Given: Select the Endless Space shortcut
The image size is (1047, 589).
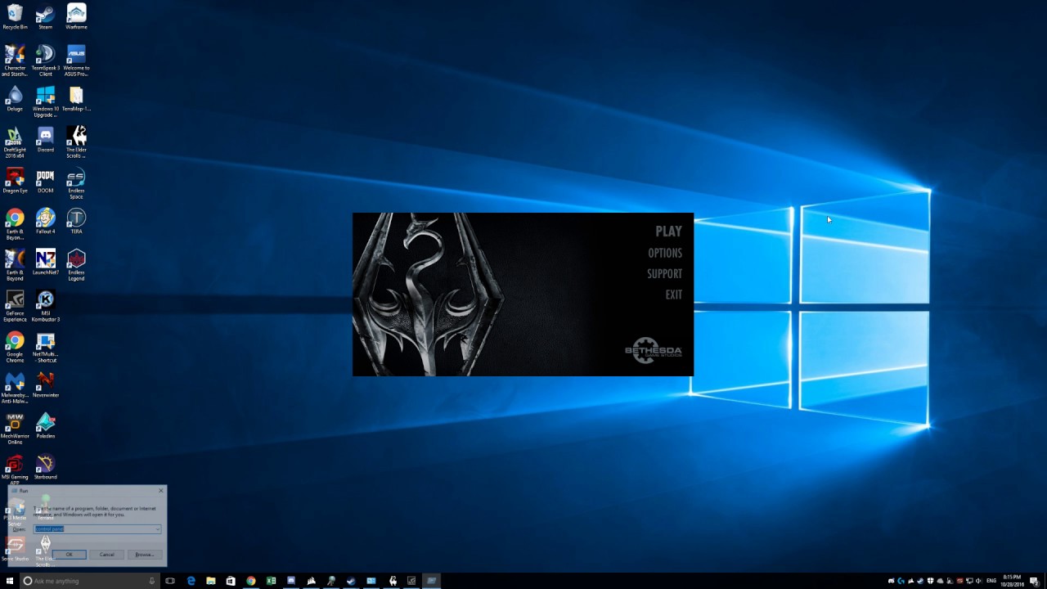Looking at the screenshot, I should point(76,183).
